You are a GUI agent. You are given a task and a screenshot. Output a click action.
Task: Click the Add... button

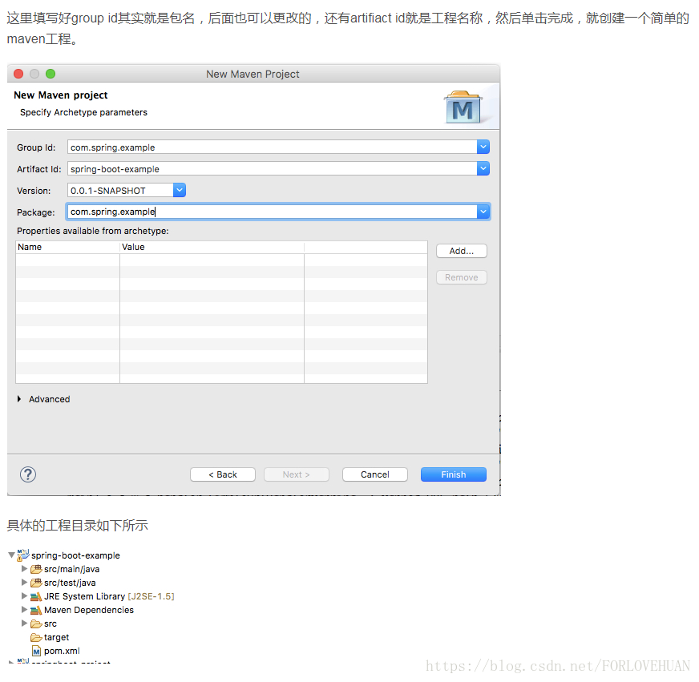462,251
